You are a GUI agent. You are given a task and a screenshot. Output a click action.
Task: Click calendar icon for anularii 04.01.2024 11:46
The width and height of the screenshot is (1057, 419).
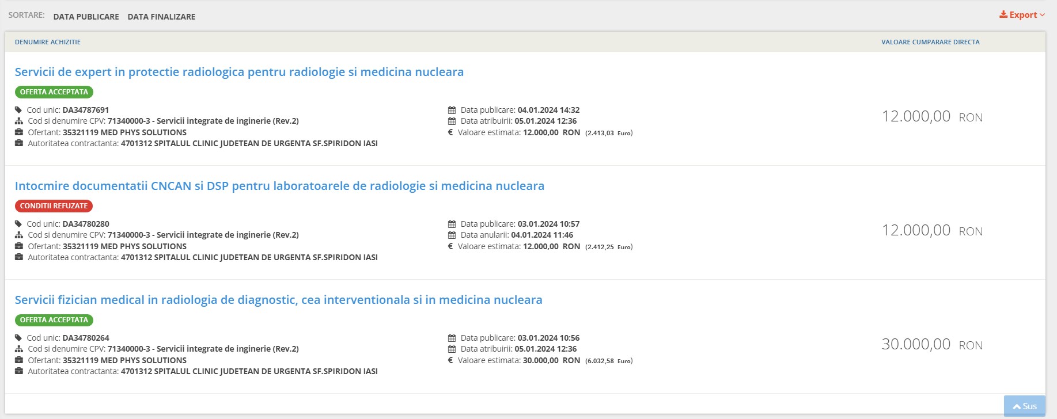(x=452, y=235)
